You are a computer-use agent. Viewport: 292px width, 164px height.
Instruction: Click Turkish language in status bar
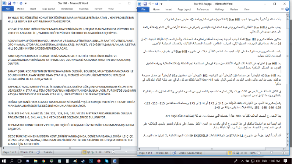(48, 152)
